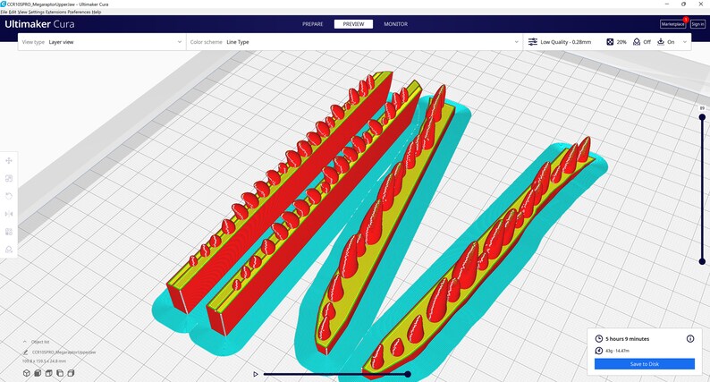
Task: Select the Move tool in left toolbar
Action: click(x=9, y=160)
